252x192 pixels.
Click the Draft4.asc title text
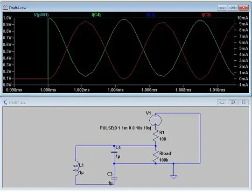(x=17, y=102)
